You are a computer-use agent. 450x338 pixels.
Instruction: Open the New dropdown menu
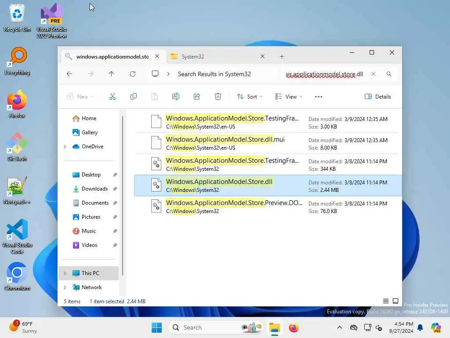(80, 97)
